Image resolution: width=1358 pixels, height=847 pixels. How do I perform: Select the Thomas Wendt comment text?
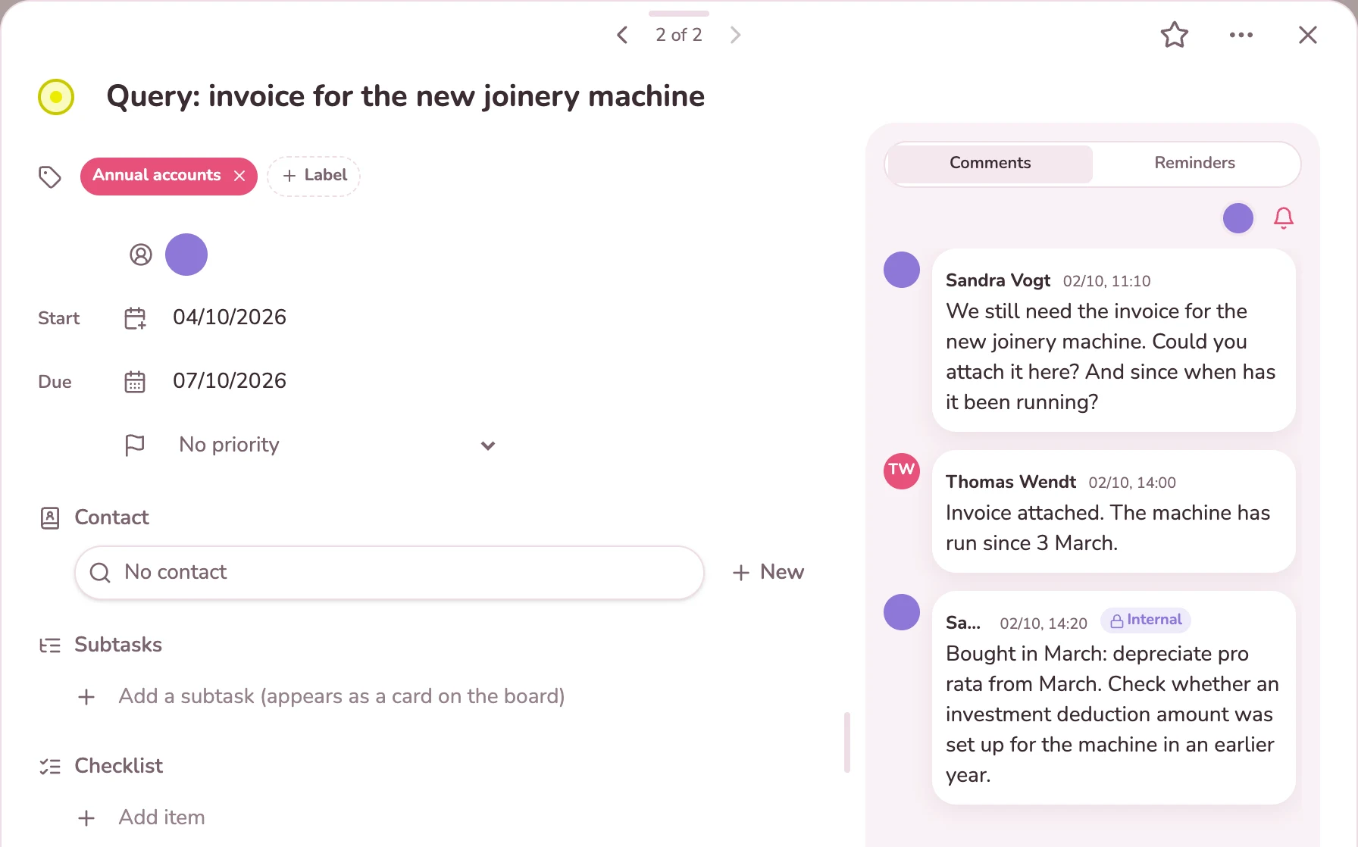pyautogui.click(x=1108, y=528)
